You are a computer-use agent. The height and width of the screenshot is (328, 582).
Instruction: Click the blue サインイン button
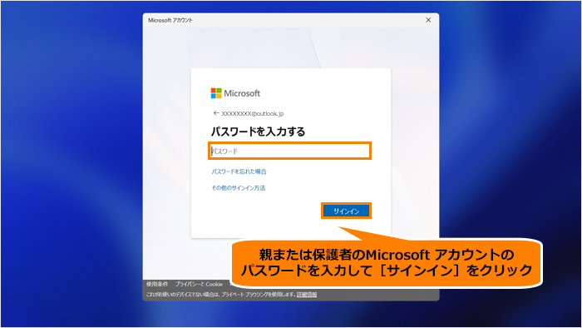click(346, 211)
